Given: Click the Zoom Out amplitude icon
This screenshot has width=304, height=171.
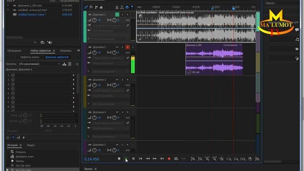Looking at the screenshot, I should (200, 159).
